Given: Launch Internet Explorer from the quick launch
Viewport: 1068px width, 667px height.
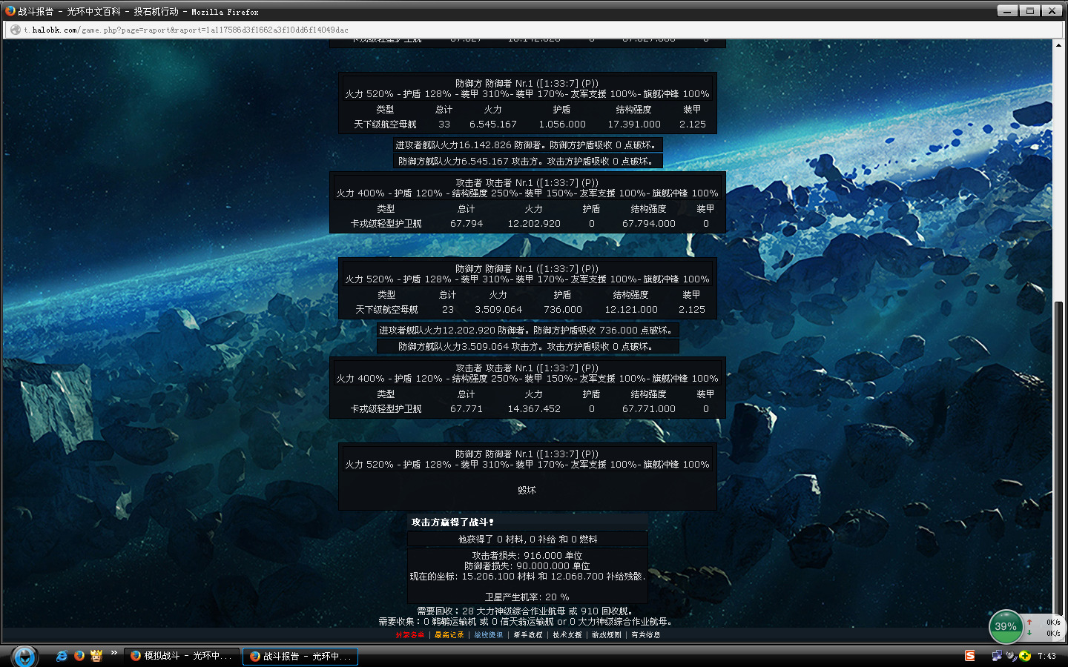Looking at the screenshot, I should [62, 656].
